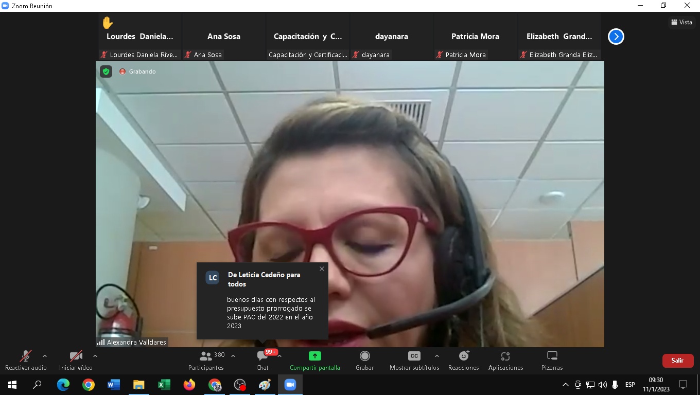Screen dimensions: 700x395
Task: Show next participants with blue arrow
Action: [616, 37]
